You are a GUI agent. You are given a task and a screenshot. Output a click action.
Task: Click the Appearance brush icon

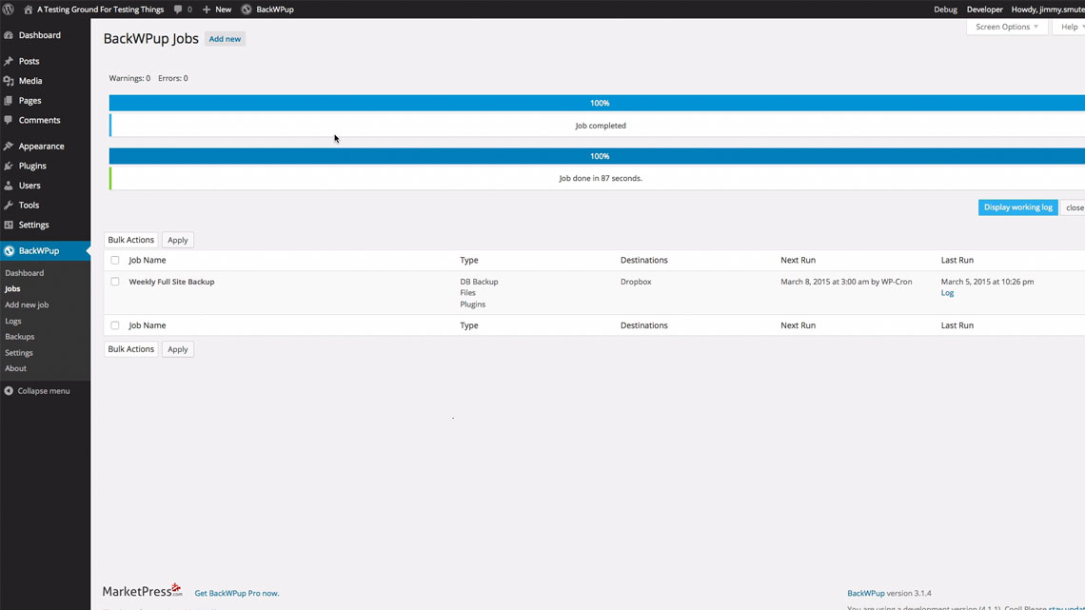(x=9, y=147)
